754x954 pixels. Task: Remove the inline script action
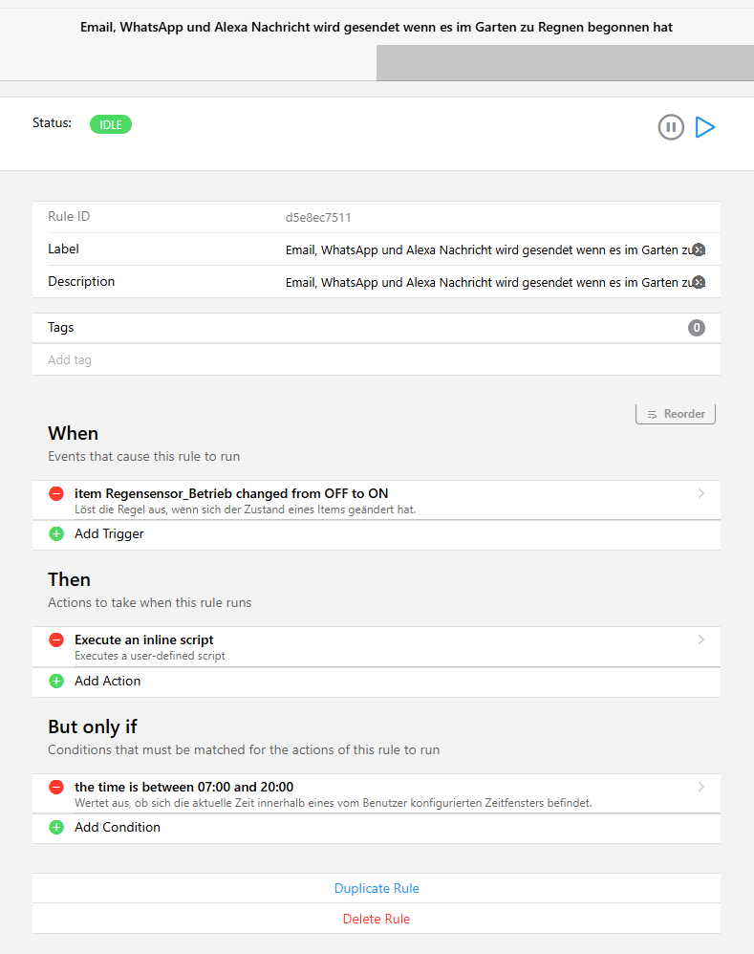click(56, 640)
